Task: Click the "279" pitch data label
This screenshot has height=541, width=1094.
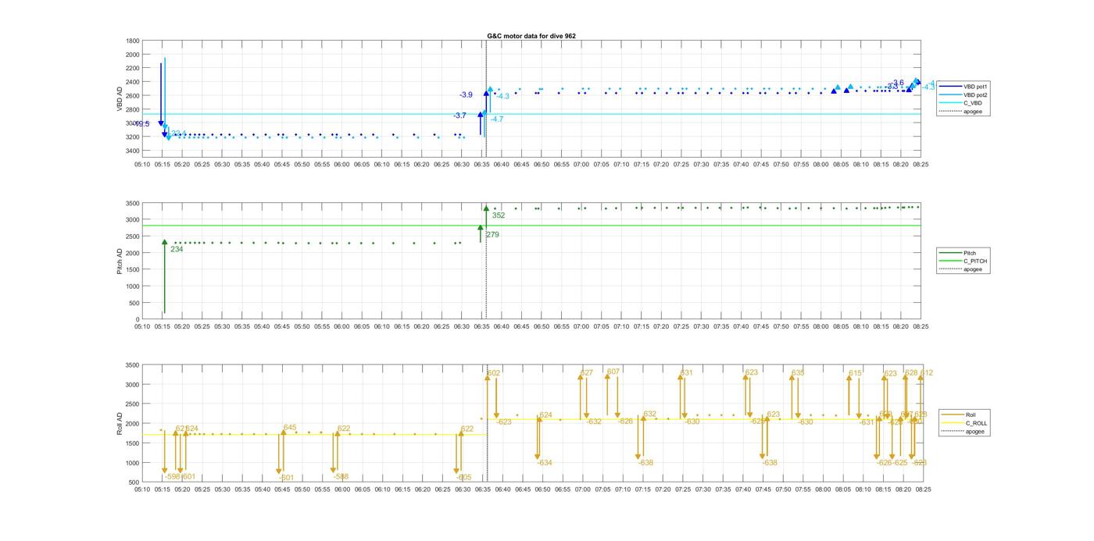Action: 492,235
